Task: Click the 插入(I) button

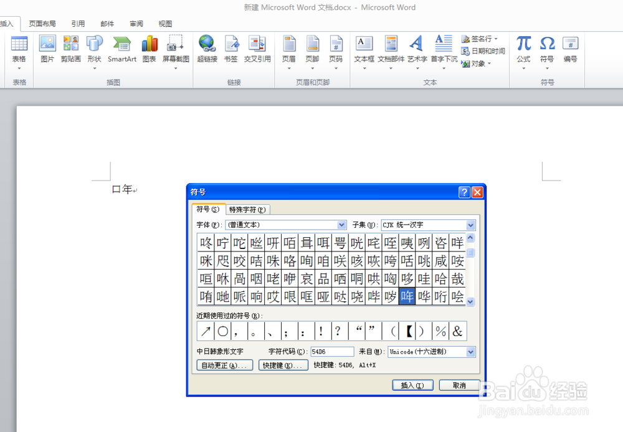Action: click(x=412, y=385)
